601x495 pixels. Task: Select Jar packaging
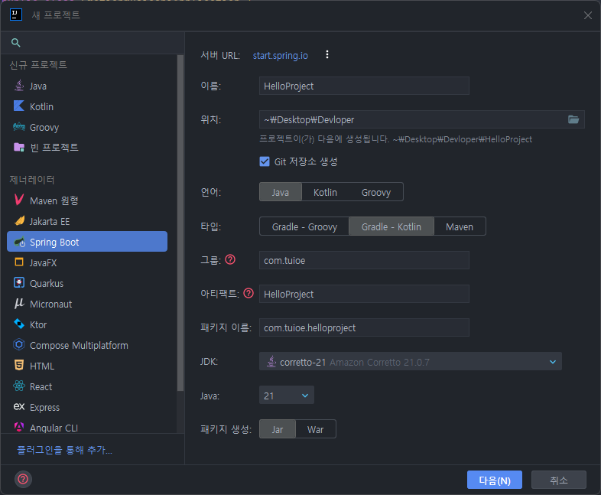click(x=278, y=429)
